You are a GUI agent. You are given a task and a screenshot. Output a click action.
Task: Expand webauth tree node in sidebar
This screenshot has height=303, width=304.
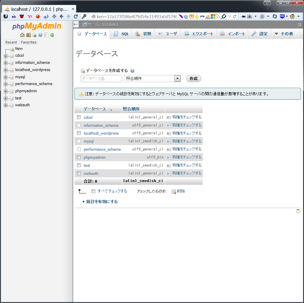click(6, 105)
